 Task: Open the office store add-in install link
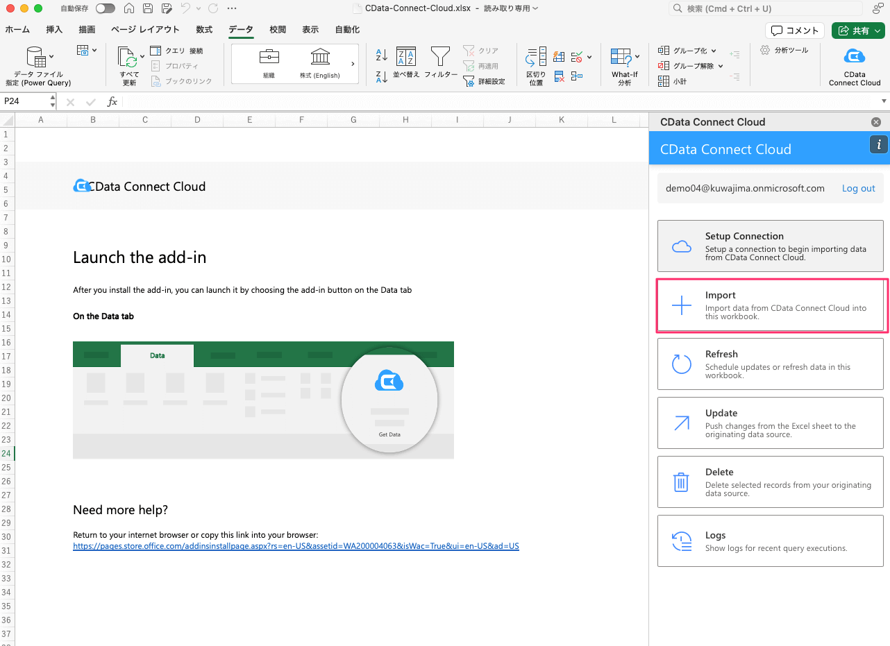click(296, 546)
